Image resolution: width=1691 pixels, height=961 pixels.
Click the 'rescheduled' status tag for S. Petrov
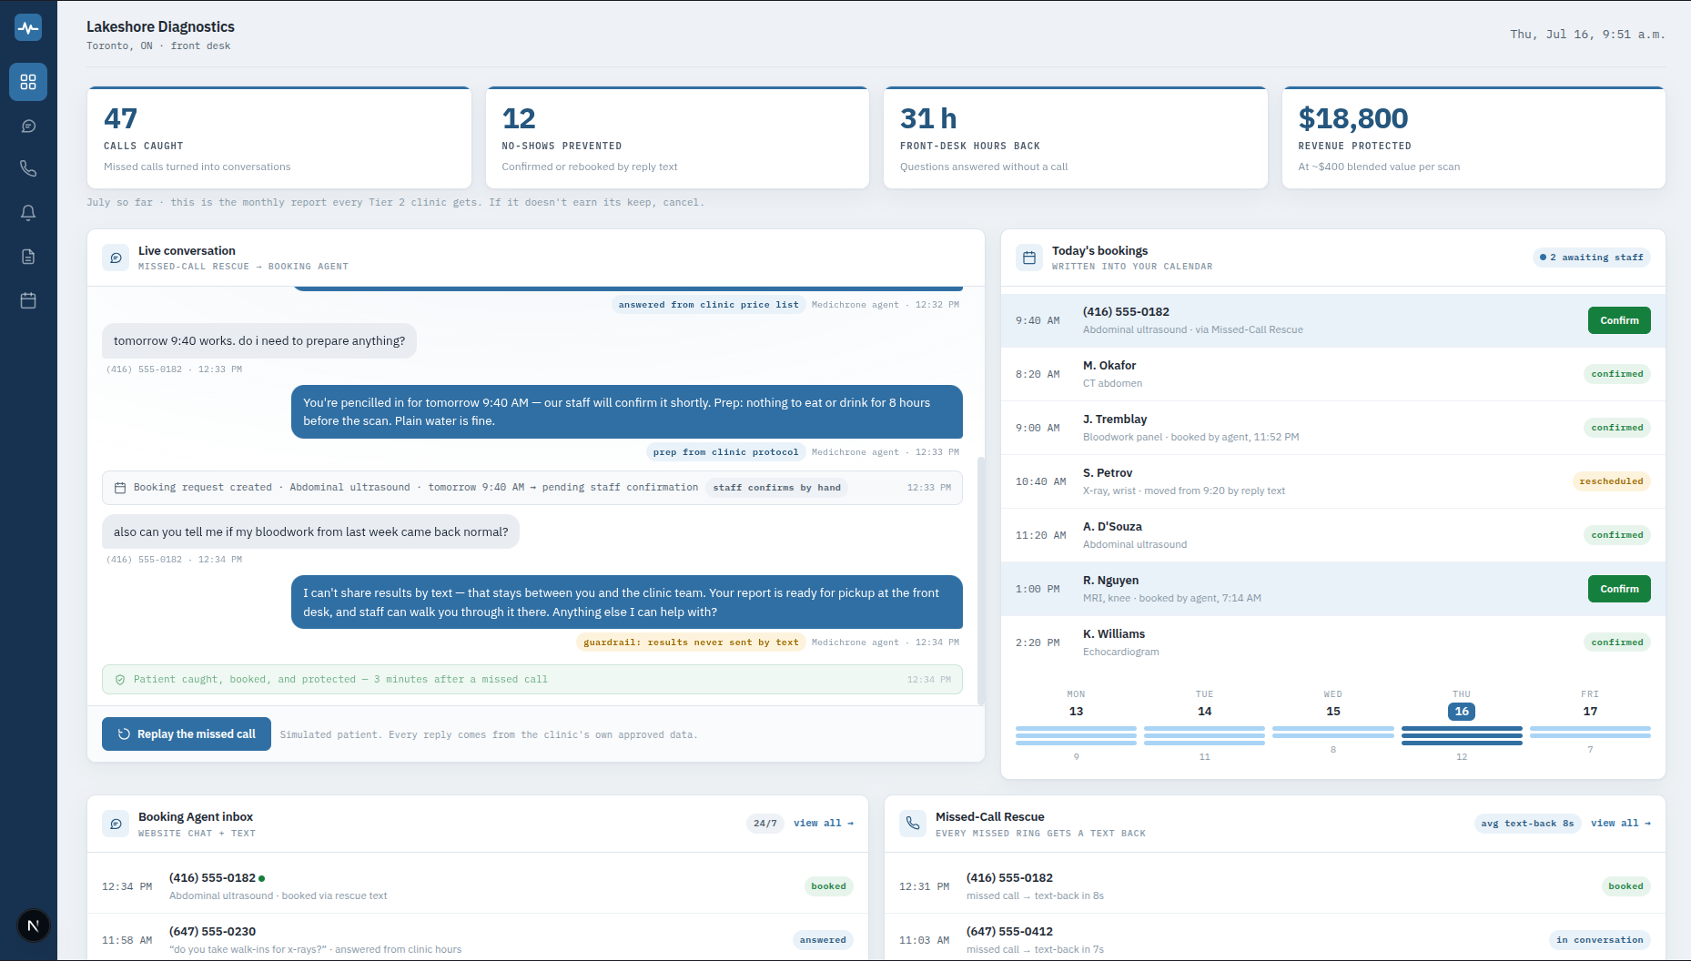pos(1611,481)
